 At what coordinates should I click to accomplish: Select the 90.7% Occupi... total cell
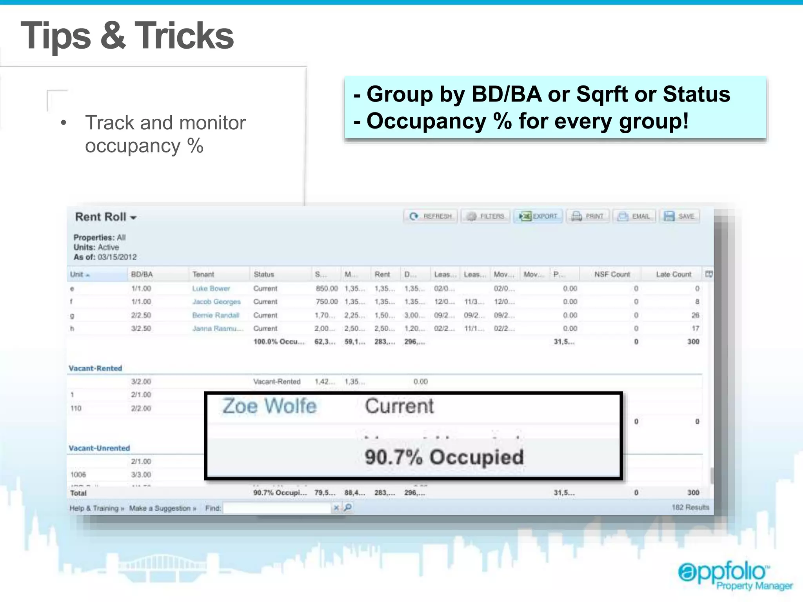coord(280,493)
